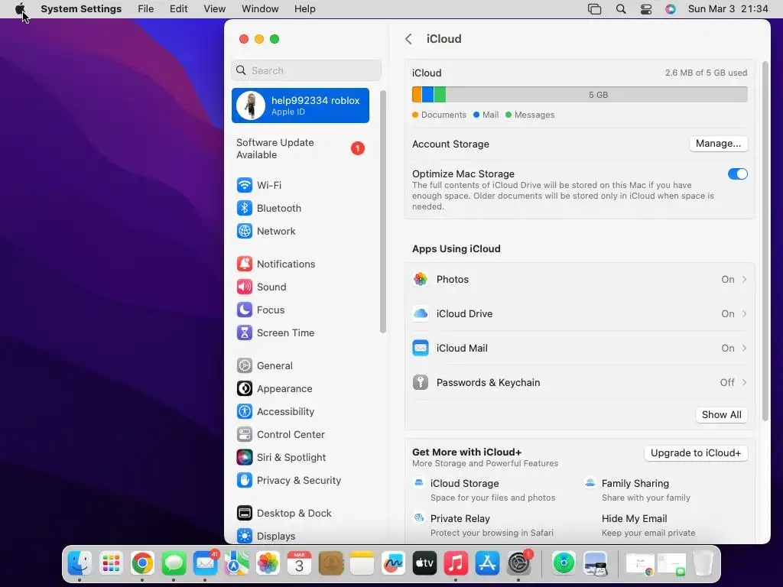783x587 pixels.
Task: Click the Manage... account storage button
Action: pos(718,144)
